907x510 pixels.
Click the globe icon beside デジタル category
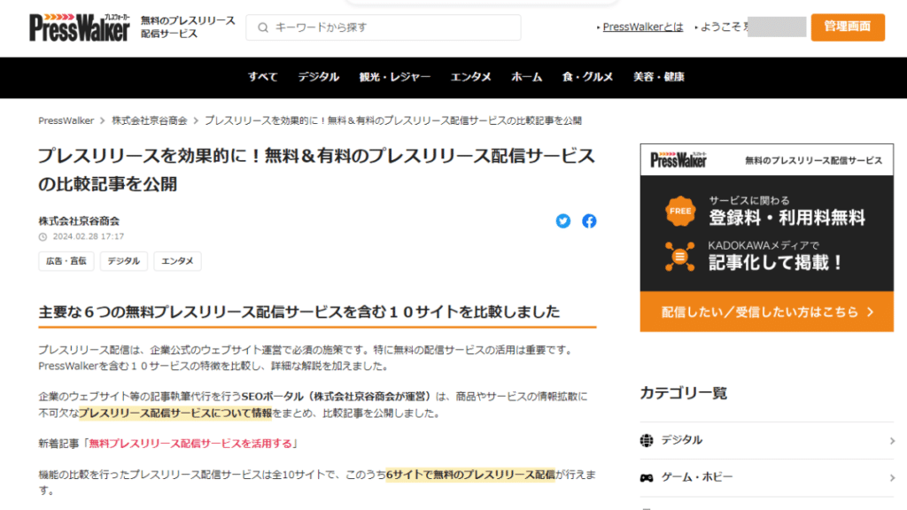647,440
